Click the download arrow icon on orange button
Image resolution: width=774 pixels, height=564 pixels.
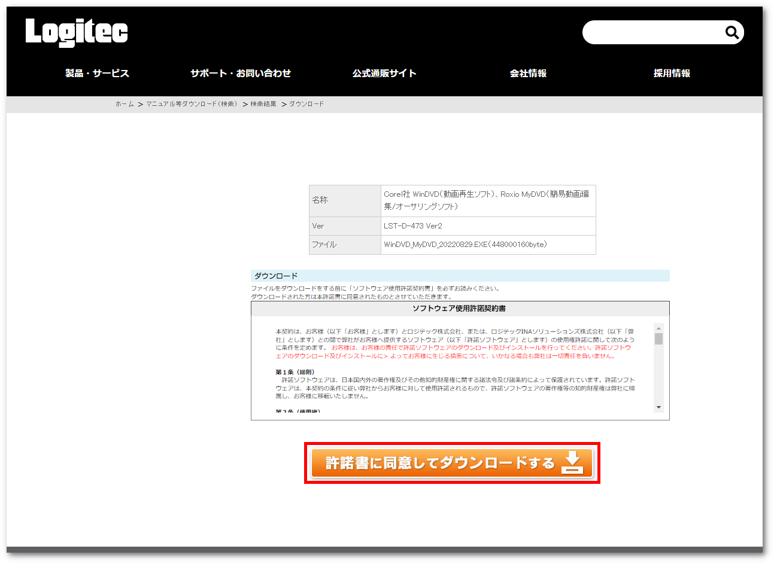coord(572,462)
